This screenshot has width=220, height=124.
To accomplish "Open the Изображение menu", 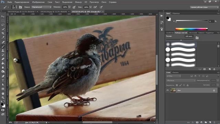I will (38, 2).
